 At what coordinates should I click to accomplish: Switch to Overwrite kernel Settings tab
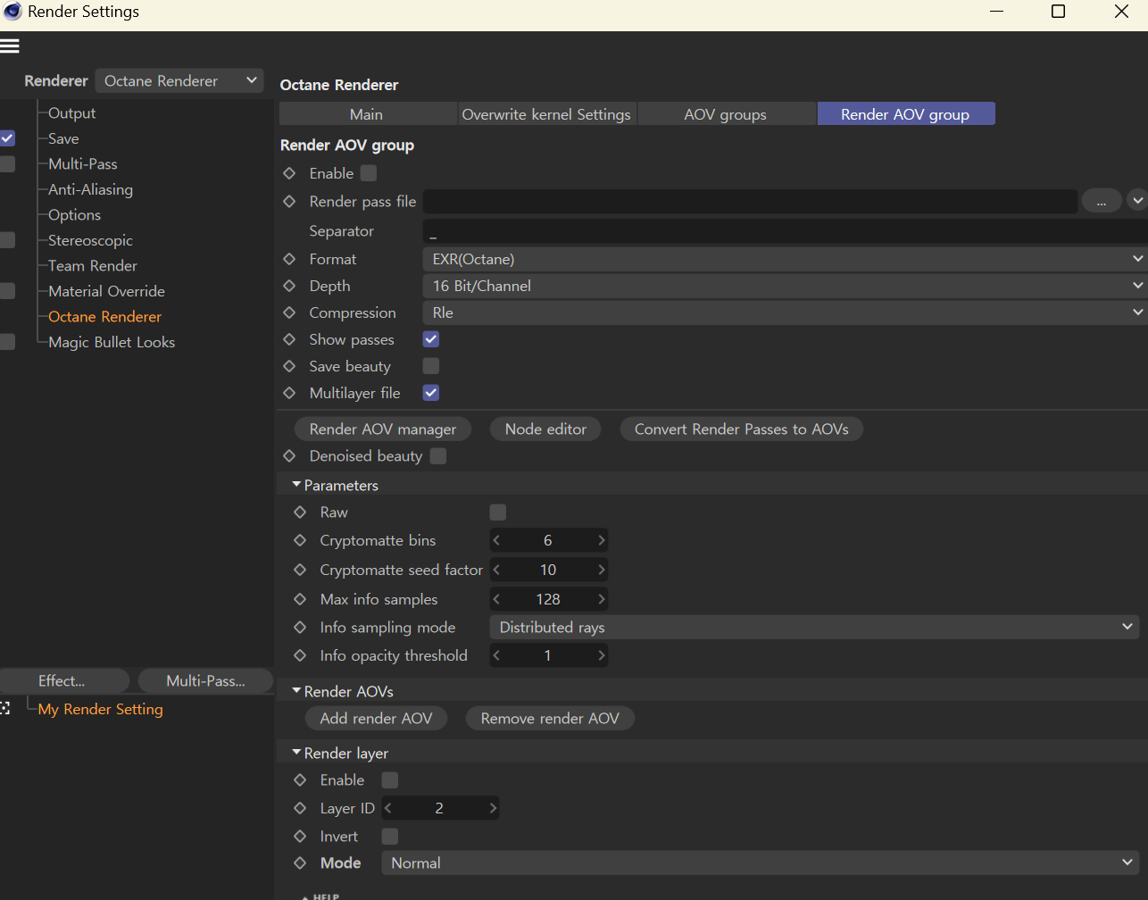pyautogui.click(x=546, y=114)
